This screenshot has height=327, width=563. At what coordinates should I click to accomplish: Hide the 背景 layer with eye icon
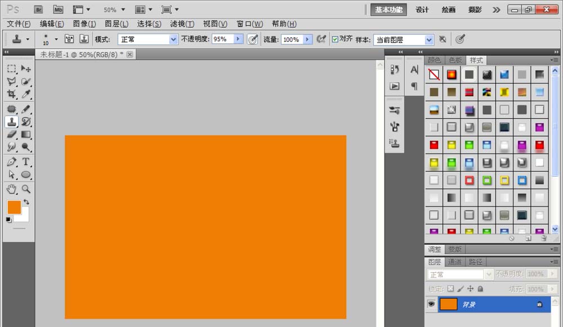[431, 304]
